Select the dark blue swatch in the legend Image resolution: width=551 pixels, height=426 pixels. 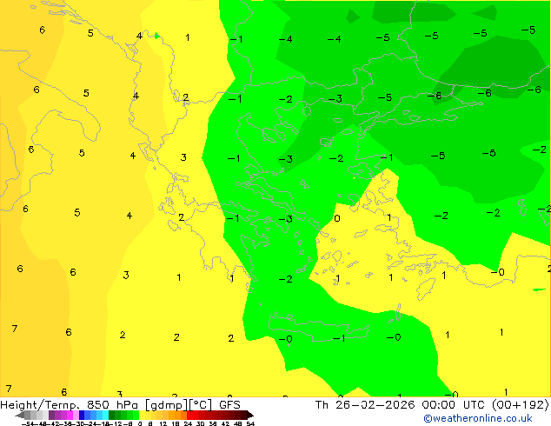click(82, 415)
